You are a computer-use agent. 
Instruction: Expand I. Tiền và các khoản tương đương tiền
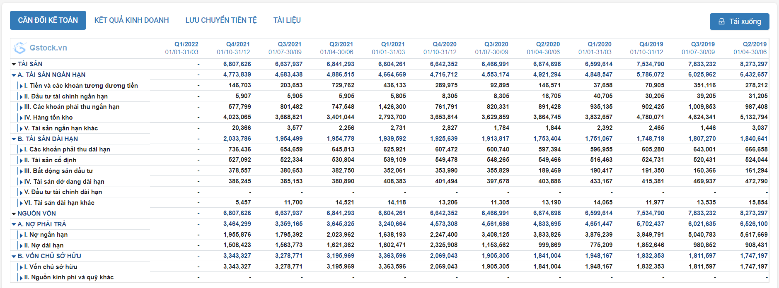[21, 86]
